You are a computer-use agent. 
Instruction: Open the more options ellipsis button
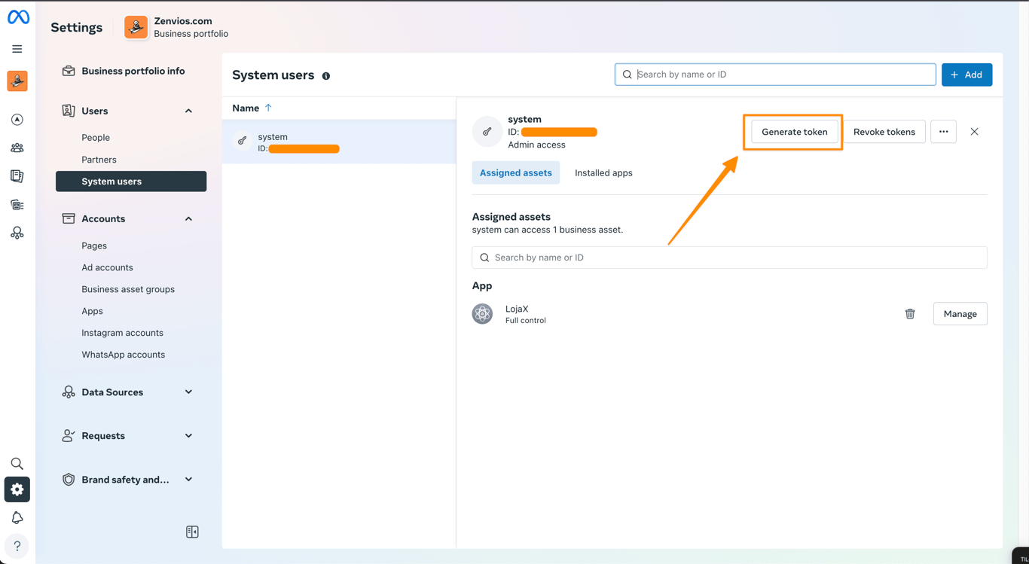point(944,132)
